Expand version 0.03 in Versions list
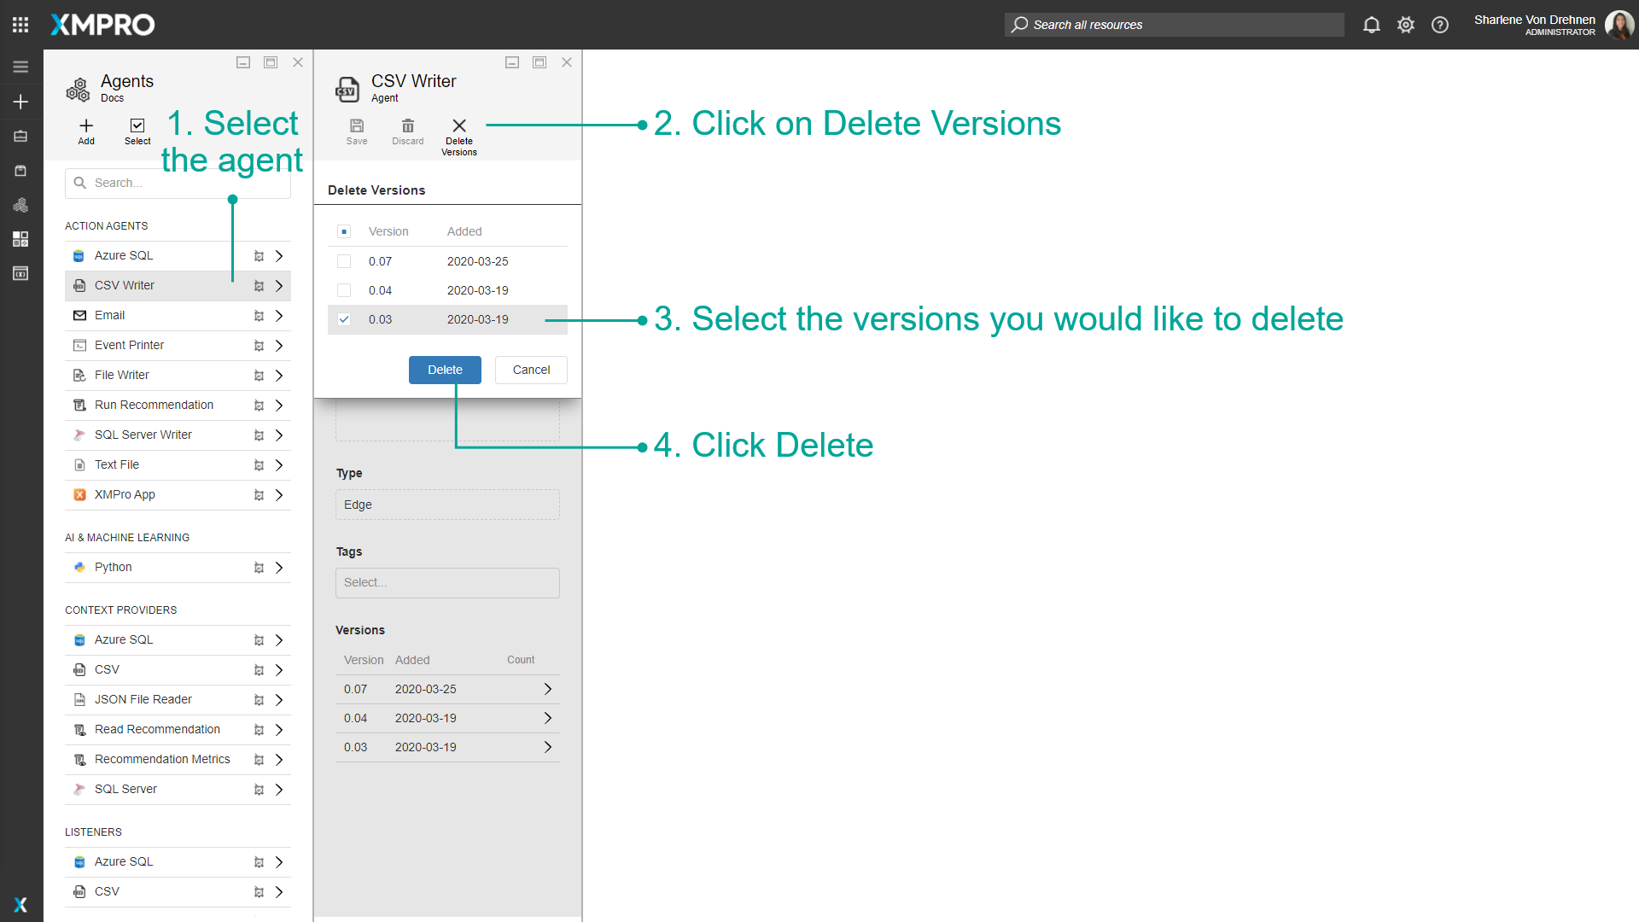Image resolution: width=1639 pixels, height=922 pixels. point(548,747)
